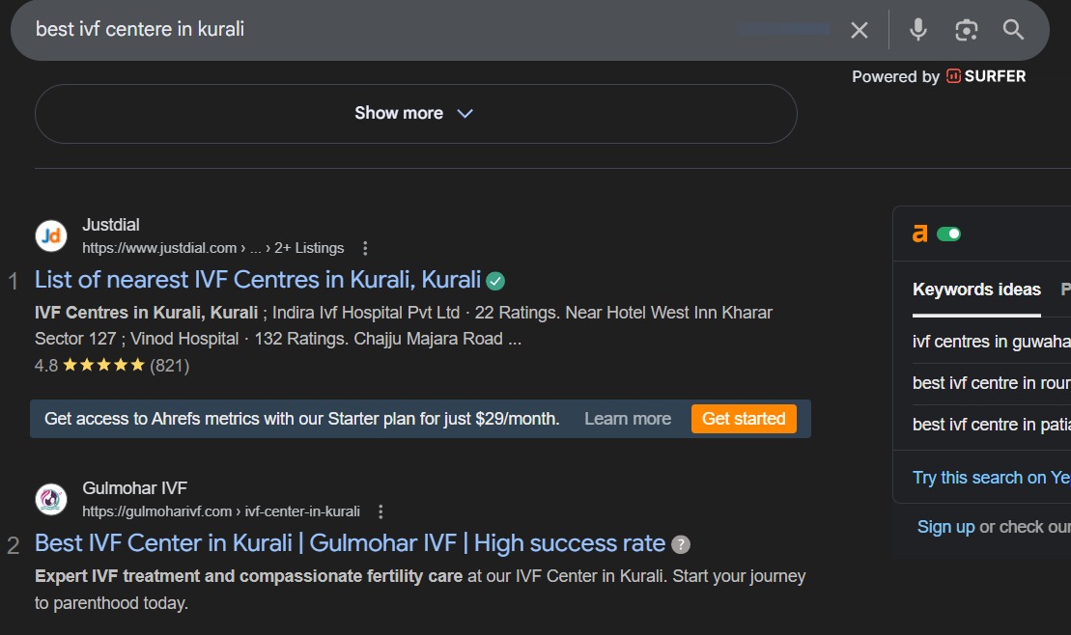Open the Learn more link
Image resolution: width=1071 pixels, height=635 pixels.
tap(627, 419)
